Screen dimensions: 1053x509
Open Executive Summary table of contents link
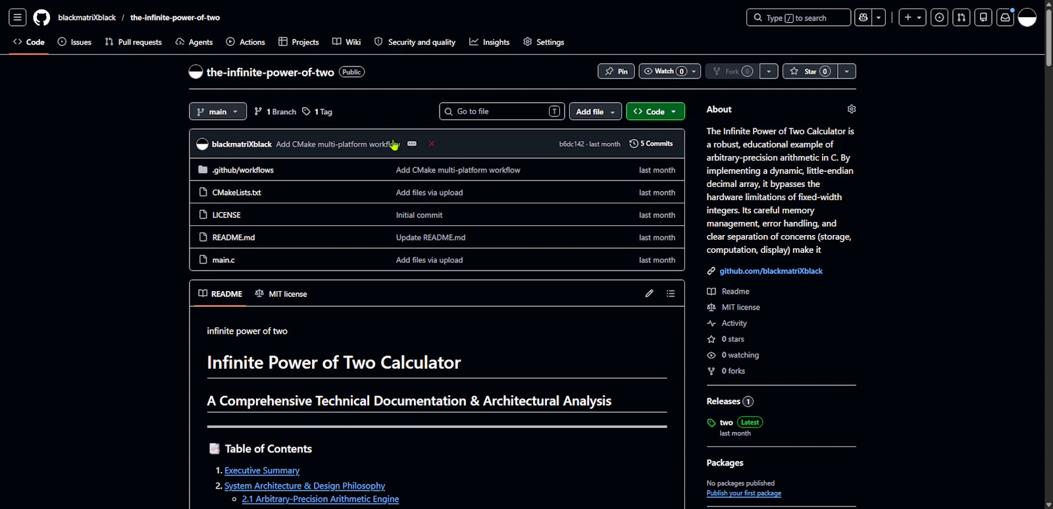(x=262, y=471)
